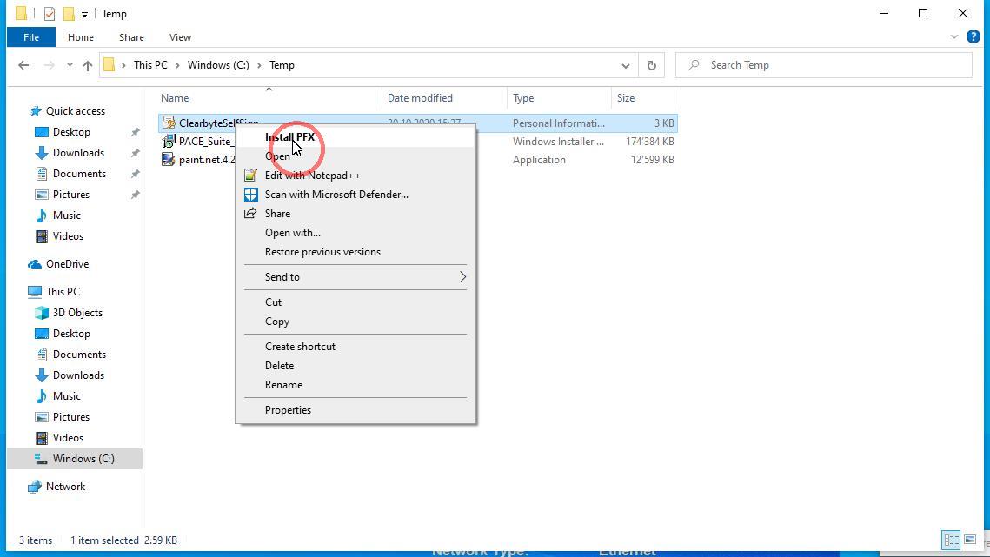Open the address bar history dropdown

[625, 65]
